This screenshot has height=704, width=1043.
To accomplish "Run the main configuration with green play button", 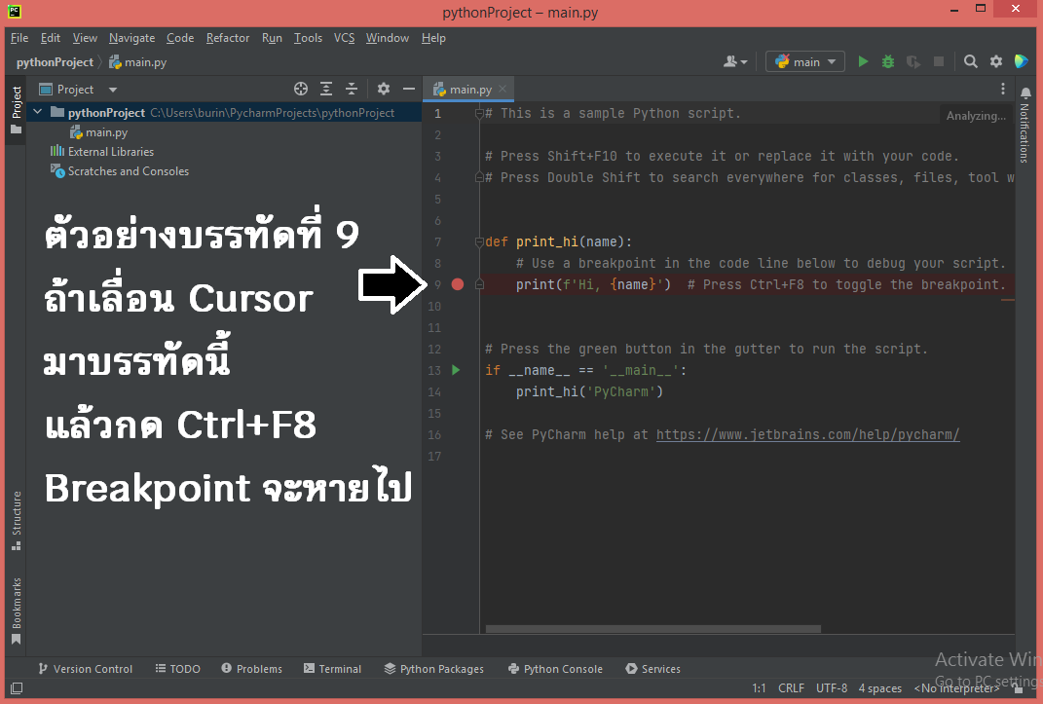I will point(863,61).
